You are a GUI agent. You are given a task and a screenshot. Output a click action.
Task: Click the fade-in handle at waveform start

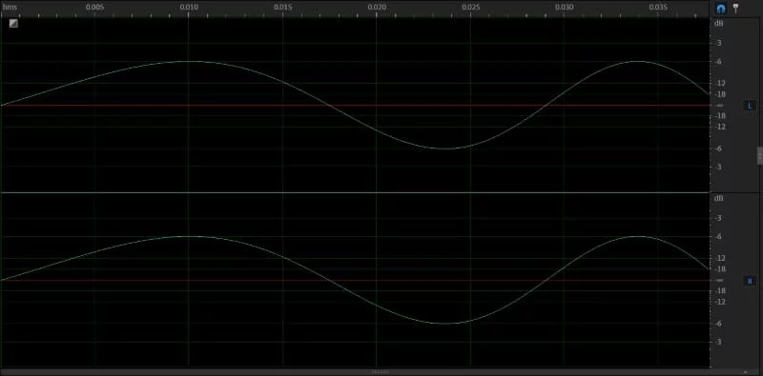click(13, 23)
